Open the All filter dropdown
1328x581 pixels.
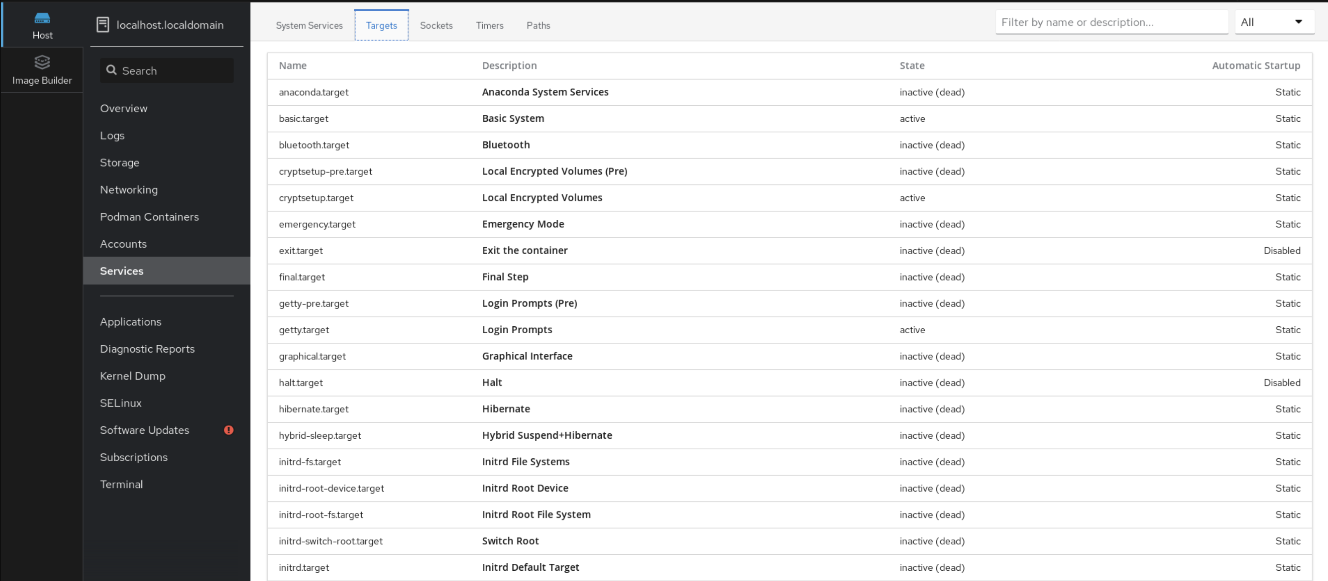1274,22
